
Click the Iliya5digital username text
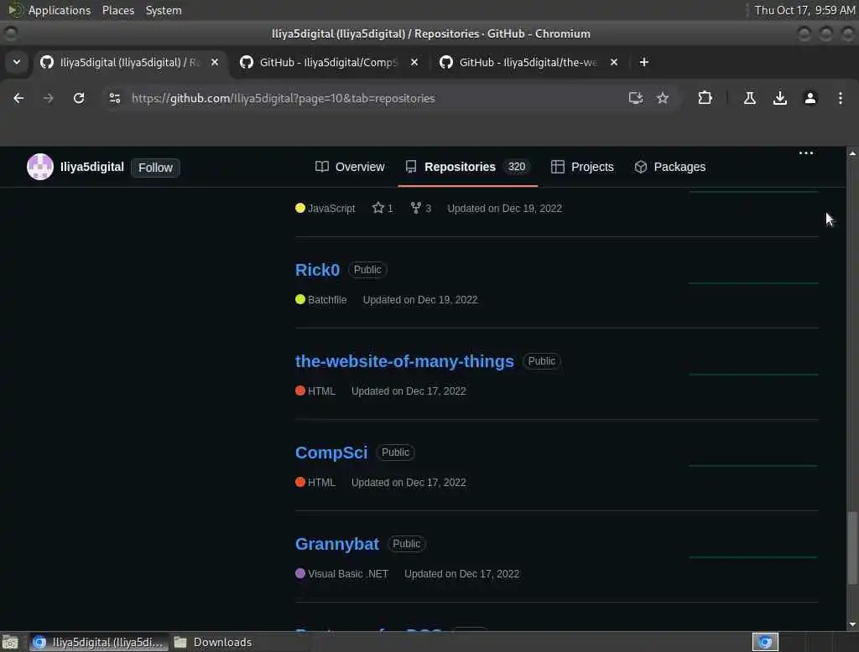point(92,167)
